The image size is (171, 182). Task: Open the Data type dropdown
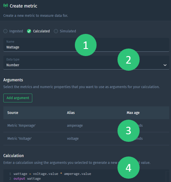pyautogui.click(x=86, y=62)
